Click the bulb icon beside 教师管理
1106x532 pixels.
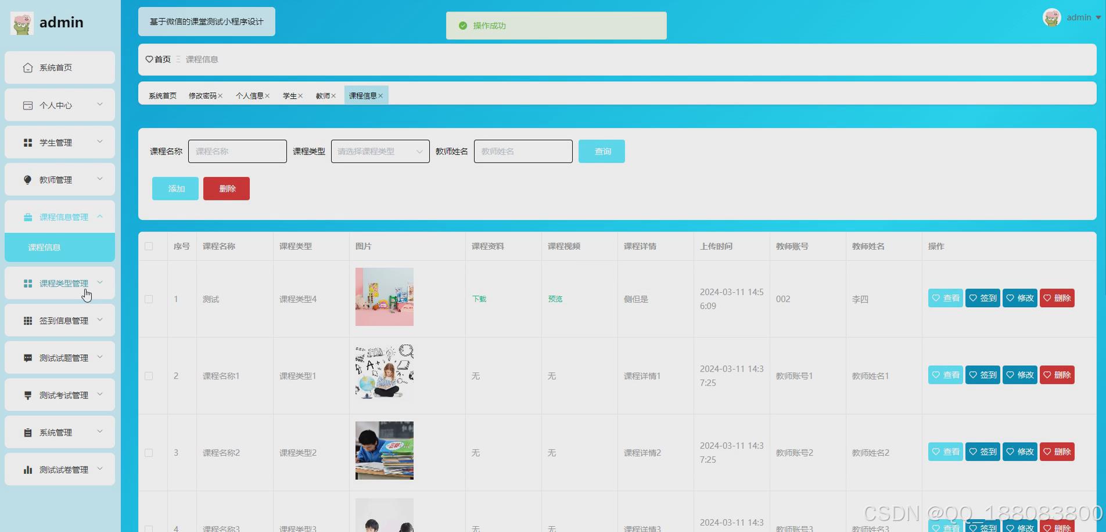(x=27, y=179)
